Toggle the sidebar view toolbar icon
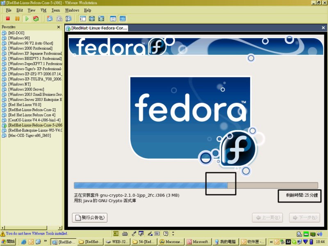 (83, 18)
